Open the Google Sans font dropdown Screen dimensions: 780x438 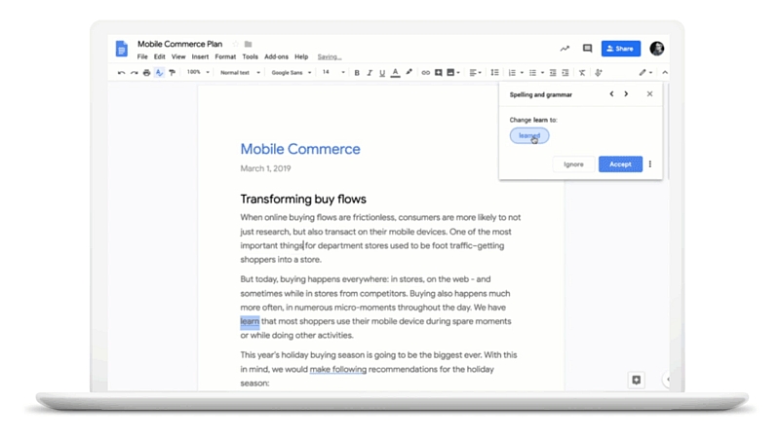291,72
